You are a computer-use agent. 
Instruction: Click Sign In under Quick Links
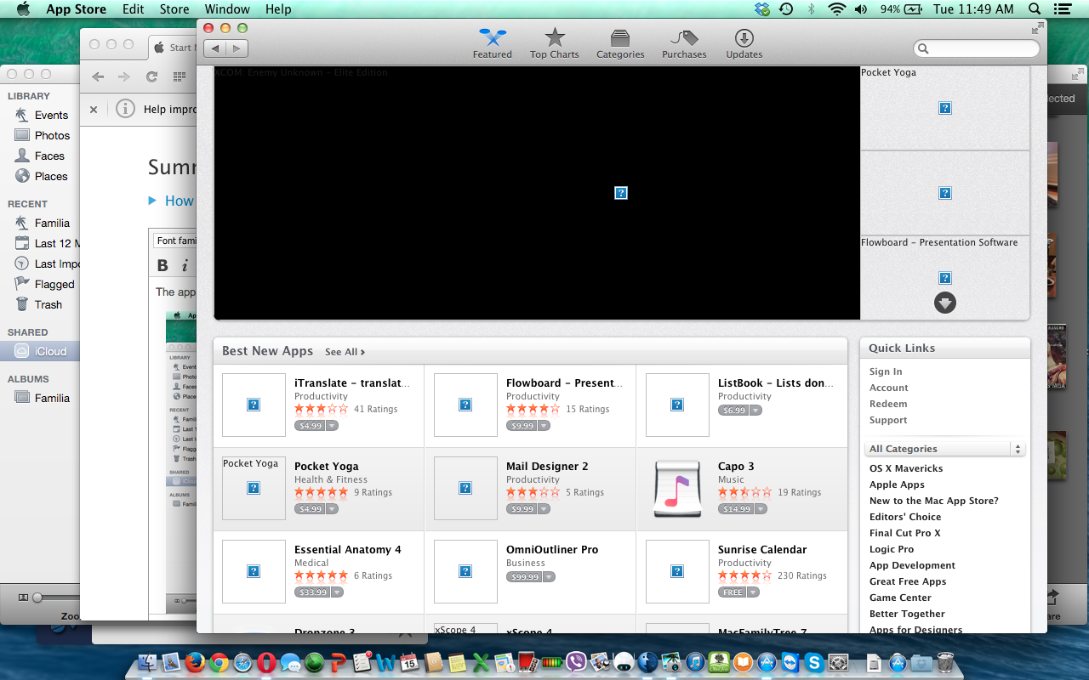[x=886, y=371]
